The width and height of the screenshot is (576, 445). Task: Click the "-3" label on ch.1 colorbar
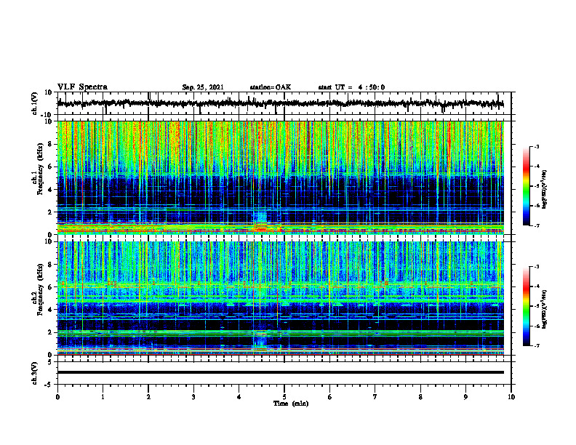537,147
